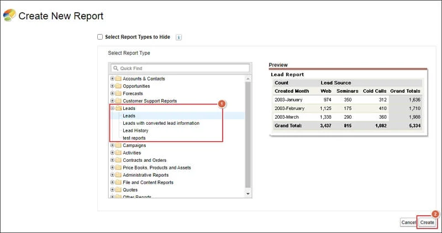This screenshot has width=442, height=233.
Task: Click the Opportunities folder label
Action: coord(136,86)
